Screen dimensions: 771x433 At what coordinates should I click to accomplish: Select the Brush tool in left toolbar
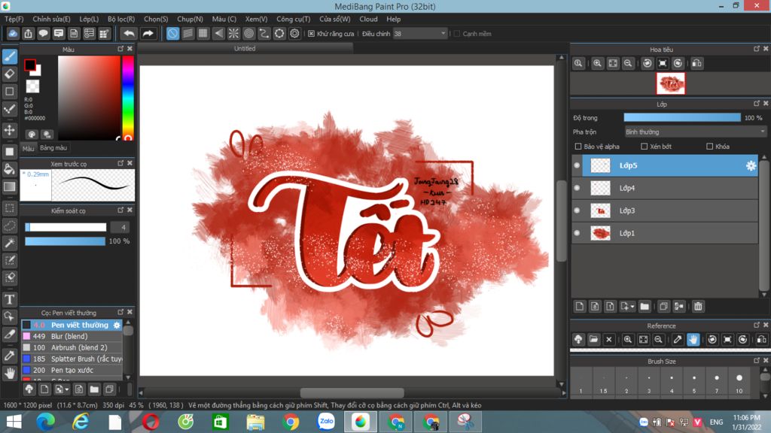pos(10,56)
